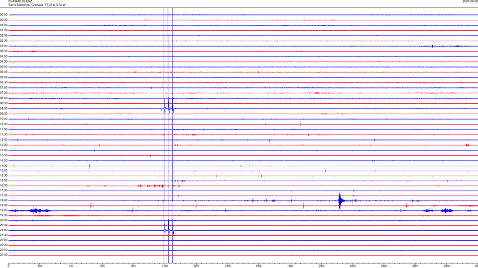Click the 24m tick on the minute axis

point(384,266)
